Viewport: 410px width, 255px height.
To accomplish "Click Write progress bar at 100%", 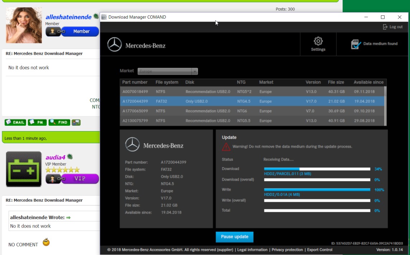I will tap(317, 190).
